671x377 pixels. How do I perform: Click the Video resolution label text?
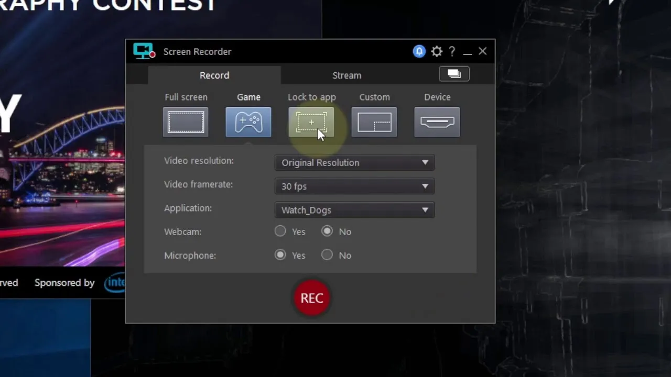click(199, 161)
